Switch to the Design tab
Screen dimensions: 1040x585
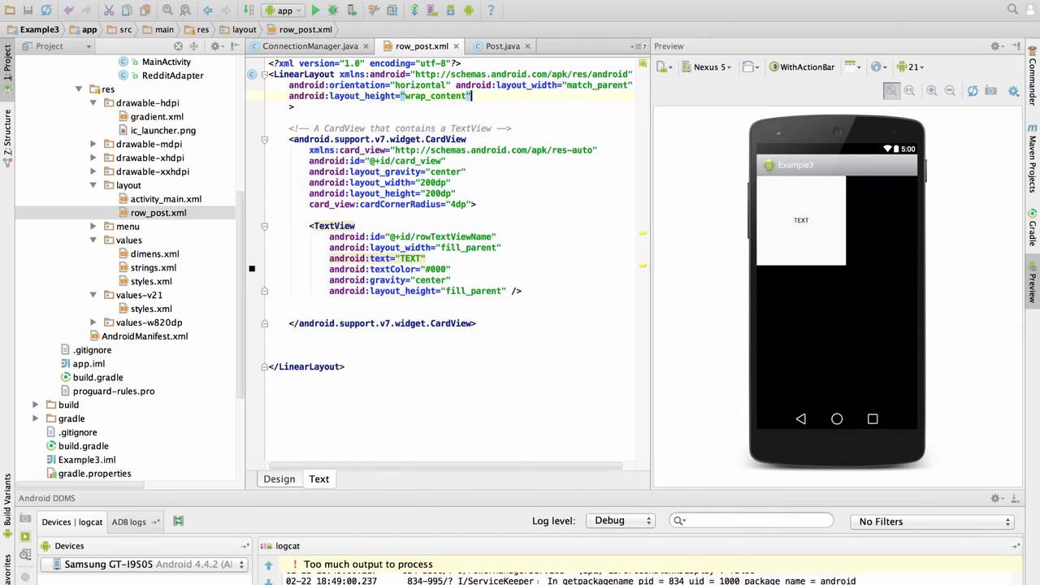tap(279, 479)
